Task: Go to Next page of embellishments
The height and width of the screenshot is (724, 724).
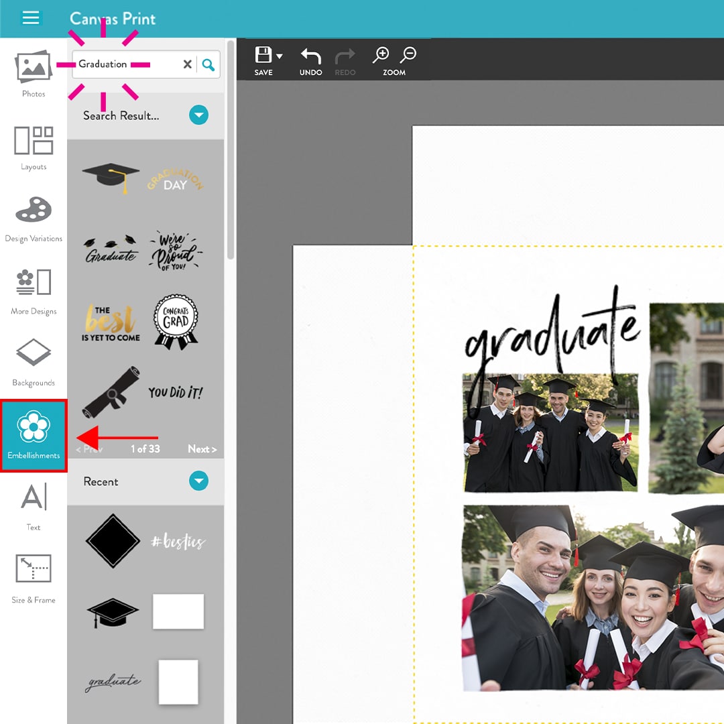Action: click(x=201, y=449)
